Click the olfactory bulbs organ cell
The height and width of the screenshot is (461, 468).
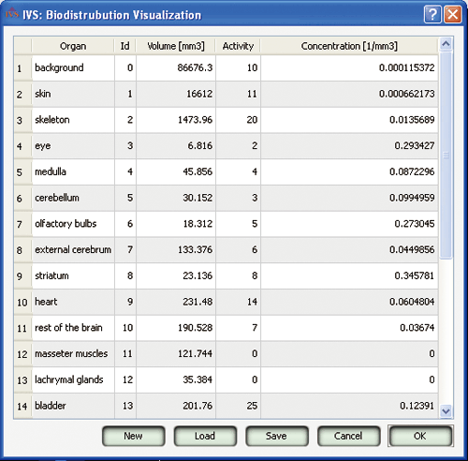73,224
